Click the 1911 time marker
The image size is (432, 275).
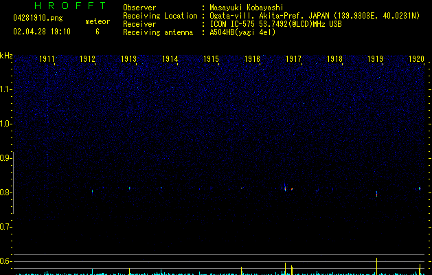(47, 59)
